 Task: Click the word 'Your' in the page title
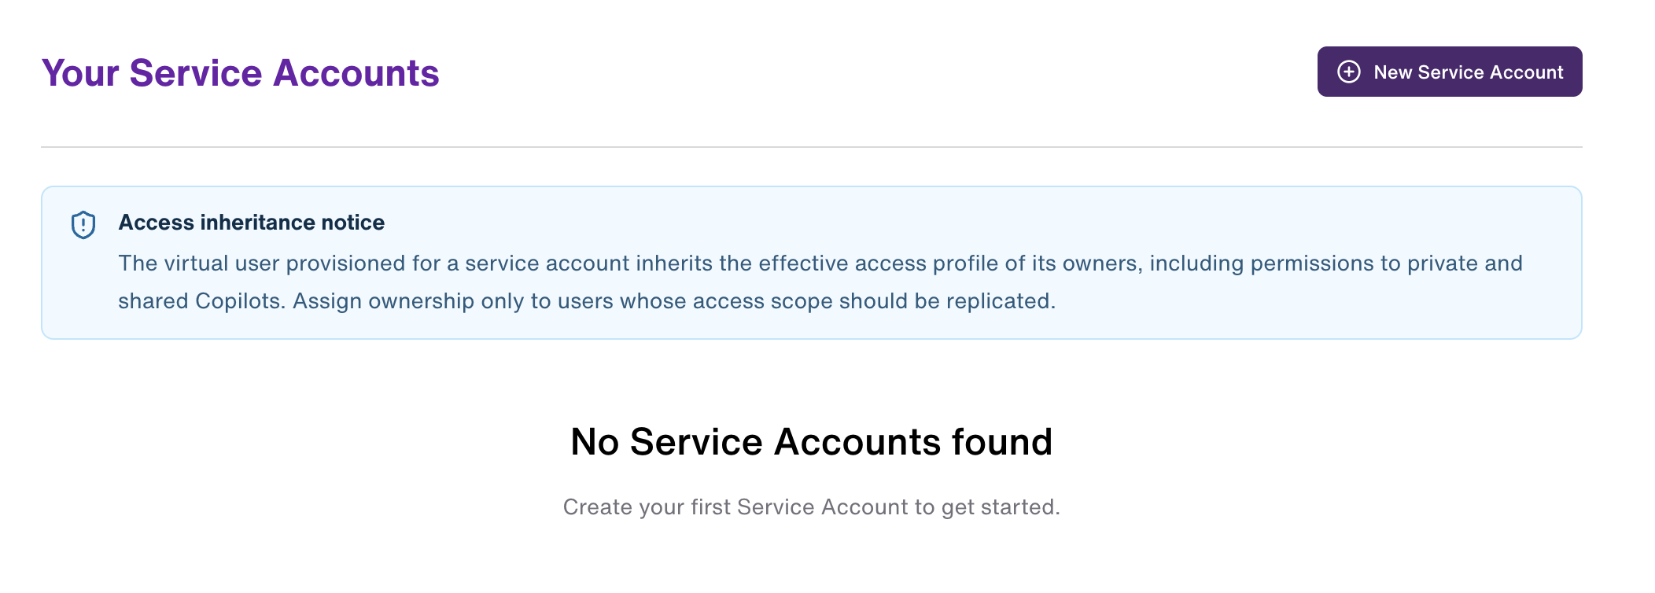pyautogui.click(x=80, y=73)
